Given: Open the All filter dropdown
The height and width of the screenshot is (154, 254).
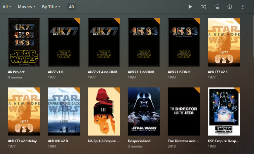Looking at the screenshot, I should pos(7,7).
